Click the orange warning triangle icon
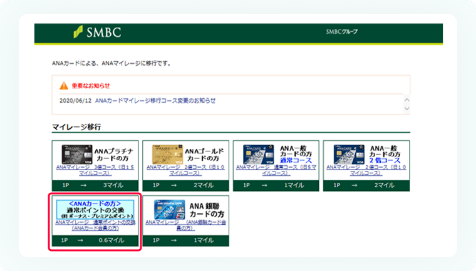This screenshot has width=476, height=271. (64, 86)
